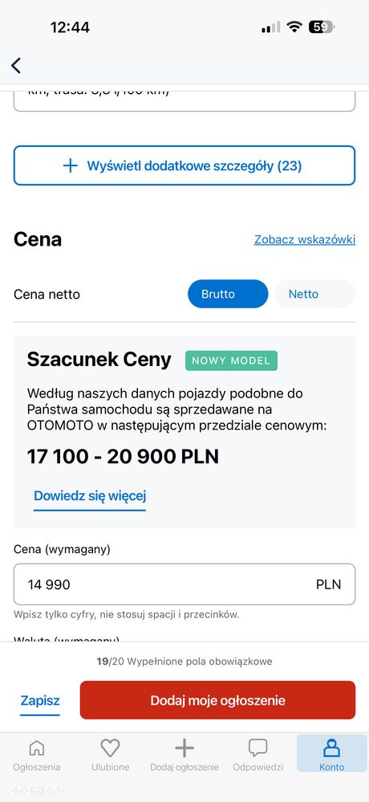Open Ogłoszenia home icon in bottom bar
Screen dimensions: 369x802
[37, 747]
